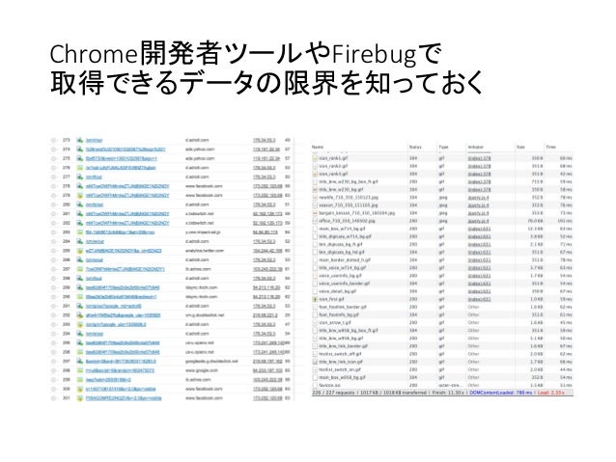
Task: Click file icon beside main_box_w958_bg.gif
Action: (x=315, y=378)
